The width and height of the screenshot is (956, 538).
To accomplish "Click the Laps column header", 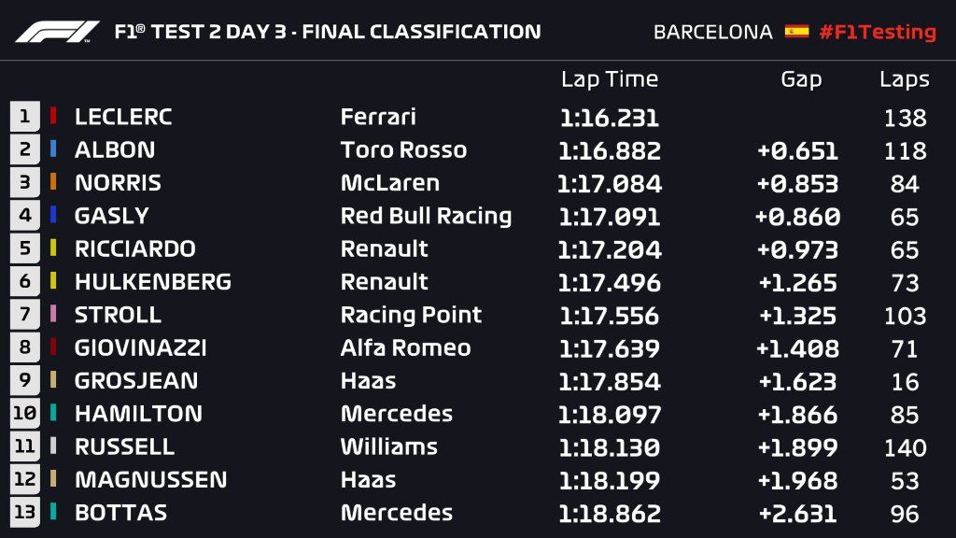I will (x=904, y=79).
